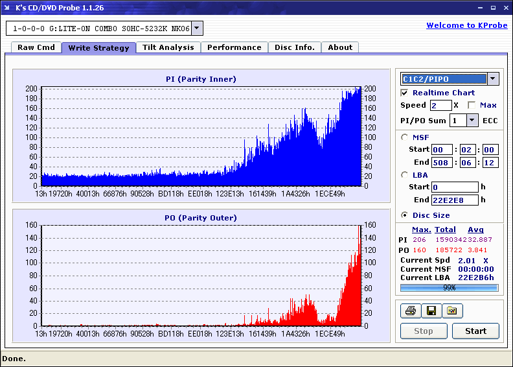Click the Max. column header link
The image size is (513, 367).
(422, 230)
